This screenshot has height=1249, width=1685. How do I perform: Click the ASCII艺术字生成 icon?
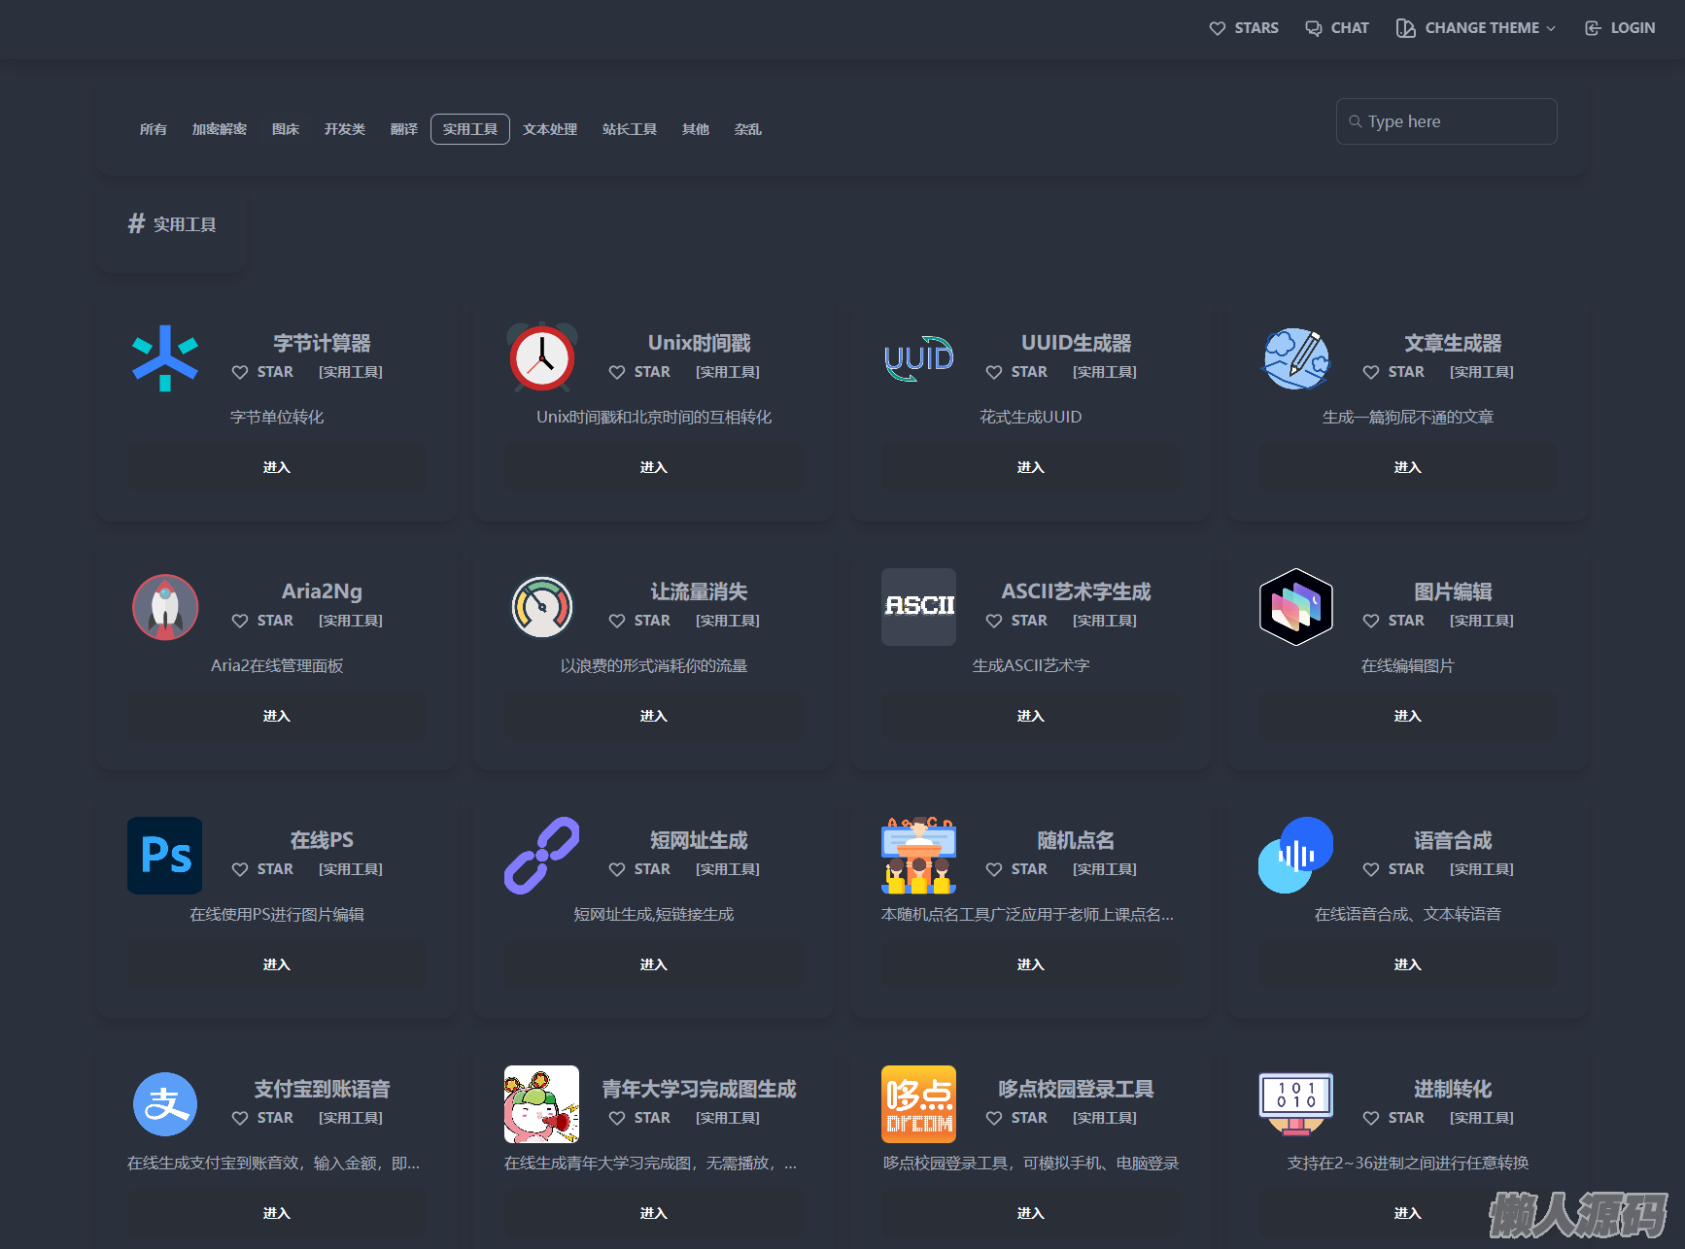pos(919,607)
